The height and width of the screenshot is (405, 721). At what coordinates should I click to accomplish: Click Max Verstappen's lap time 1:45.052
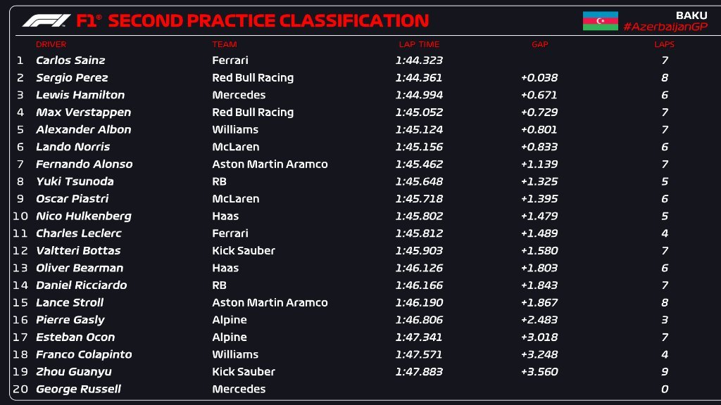419,112
